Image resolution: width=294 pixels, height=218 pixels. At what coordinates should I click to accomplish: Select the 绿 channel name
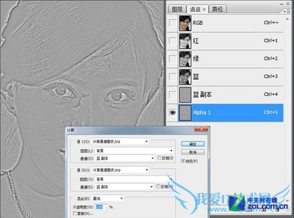click(196, 59)
